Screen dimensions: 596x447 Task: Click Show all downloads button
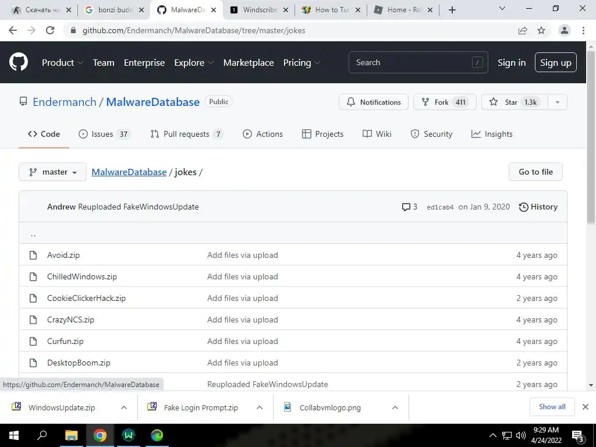(552, 407)
